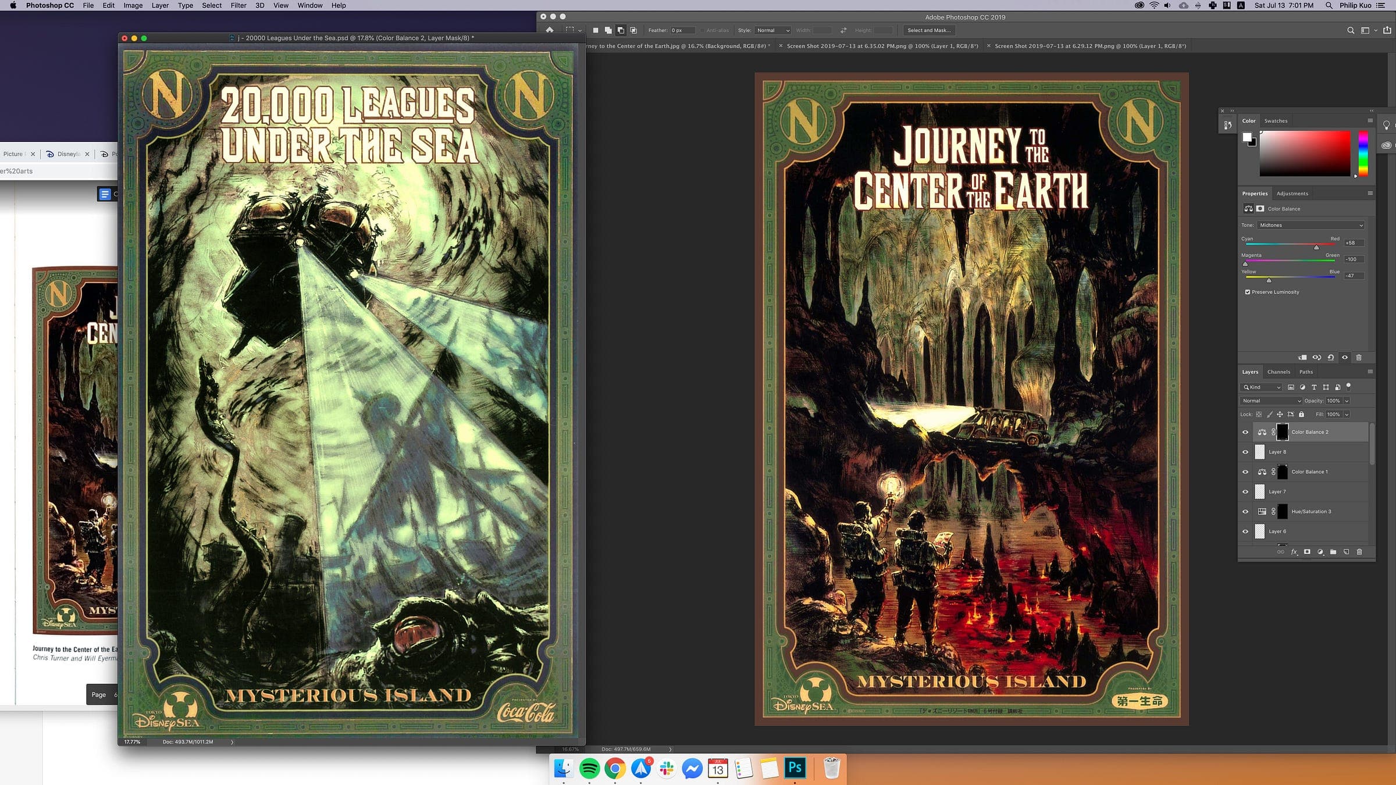Image resolution: width=1396 pixels, height=785 pixels.
Task: Hide Layer 8 with its eye icon
Action: [1245, 452]
